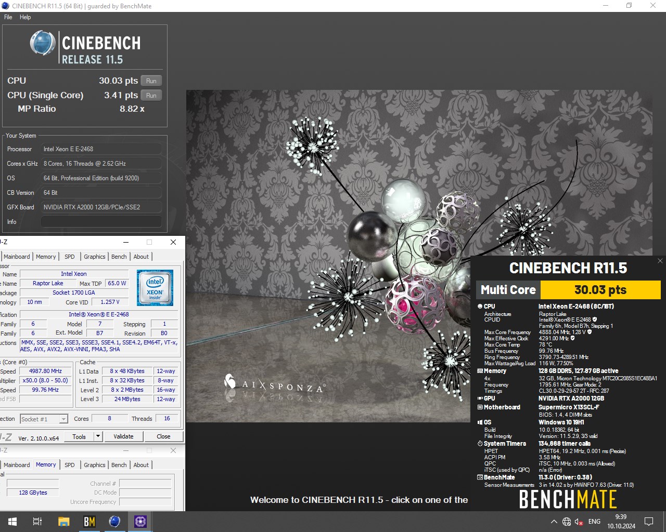The width and height of the screenshot is (666, 532).
Task: Click the MP Ratio 8.82 x value
Action: 132,109
